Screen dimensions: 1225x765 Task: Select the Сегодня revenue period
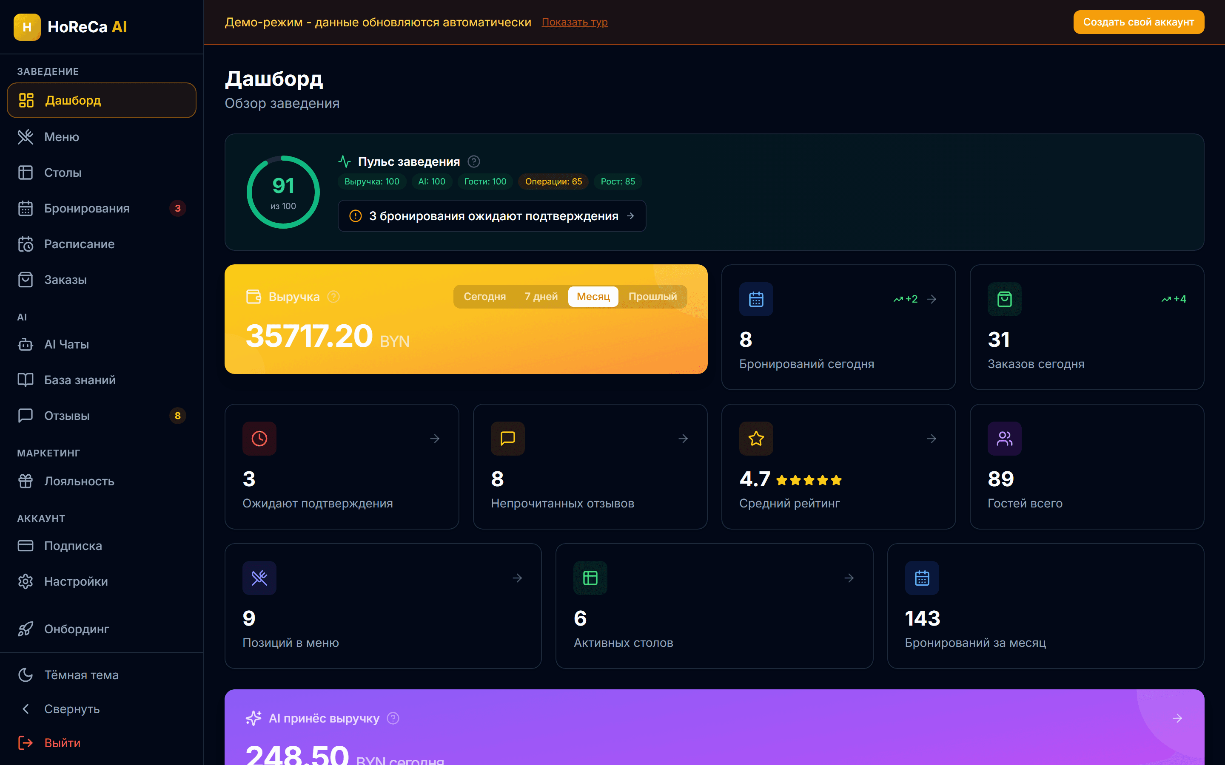(484, 297)
